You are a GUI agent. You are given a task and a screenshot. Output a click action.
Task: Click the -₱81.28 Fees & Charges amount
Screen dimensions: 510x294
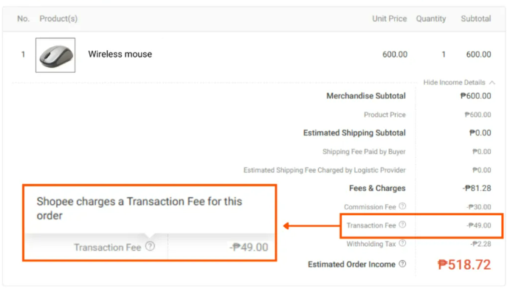[477, 188]
